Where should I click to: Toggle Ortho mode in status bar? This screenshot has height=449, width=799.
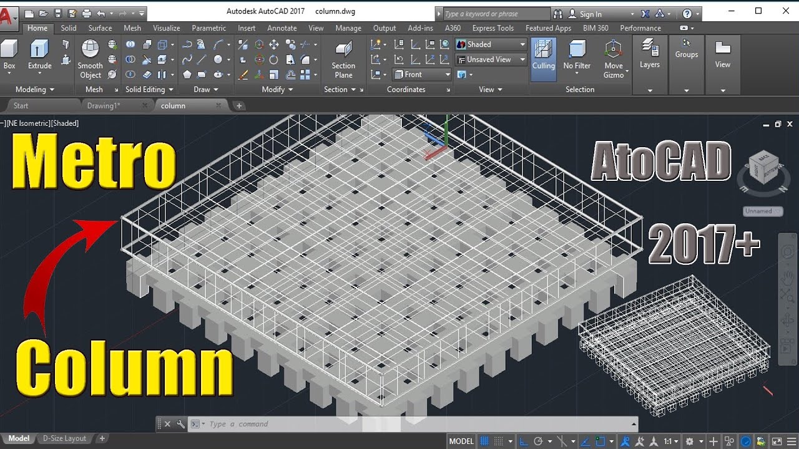click(x=524, y=441)
